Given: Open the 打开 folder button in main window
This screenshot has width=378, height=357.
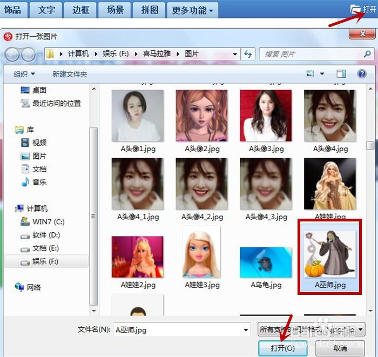Looking at the screenshot, I should 363,9.
